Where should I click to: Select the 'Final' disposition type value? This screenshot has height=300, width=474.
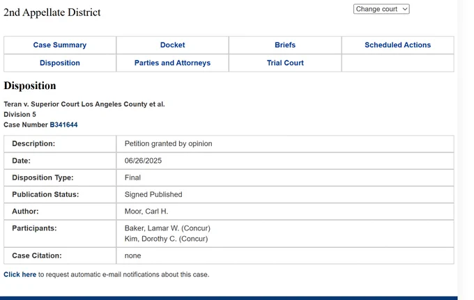click(x=132, y=177)
